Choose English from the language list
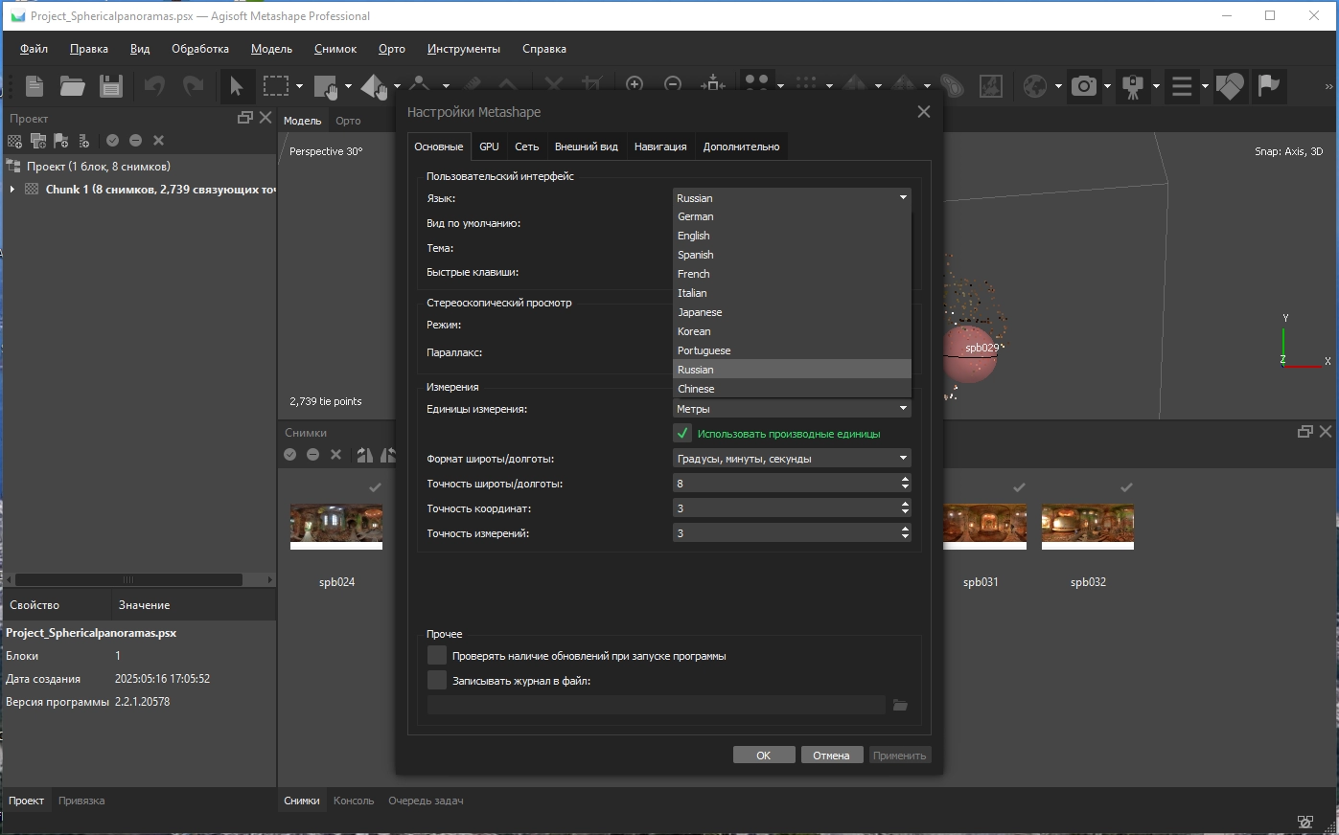Viewport: 1339px width, 835px height. (694, 236)
